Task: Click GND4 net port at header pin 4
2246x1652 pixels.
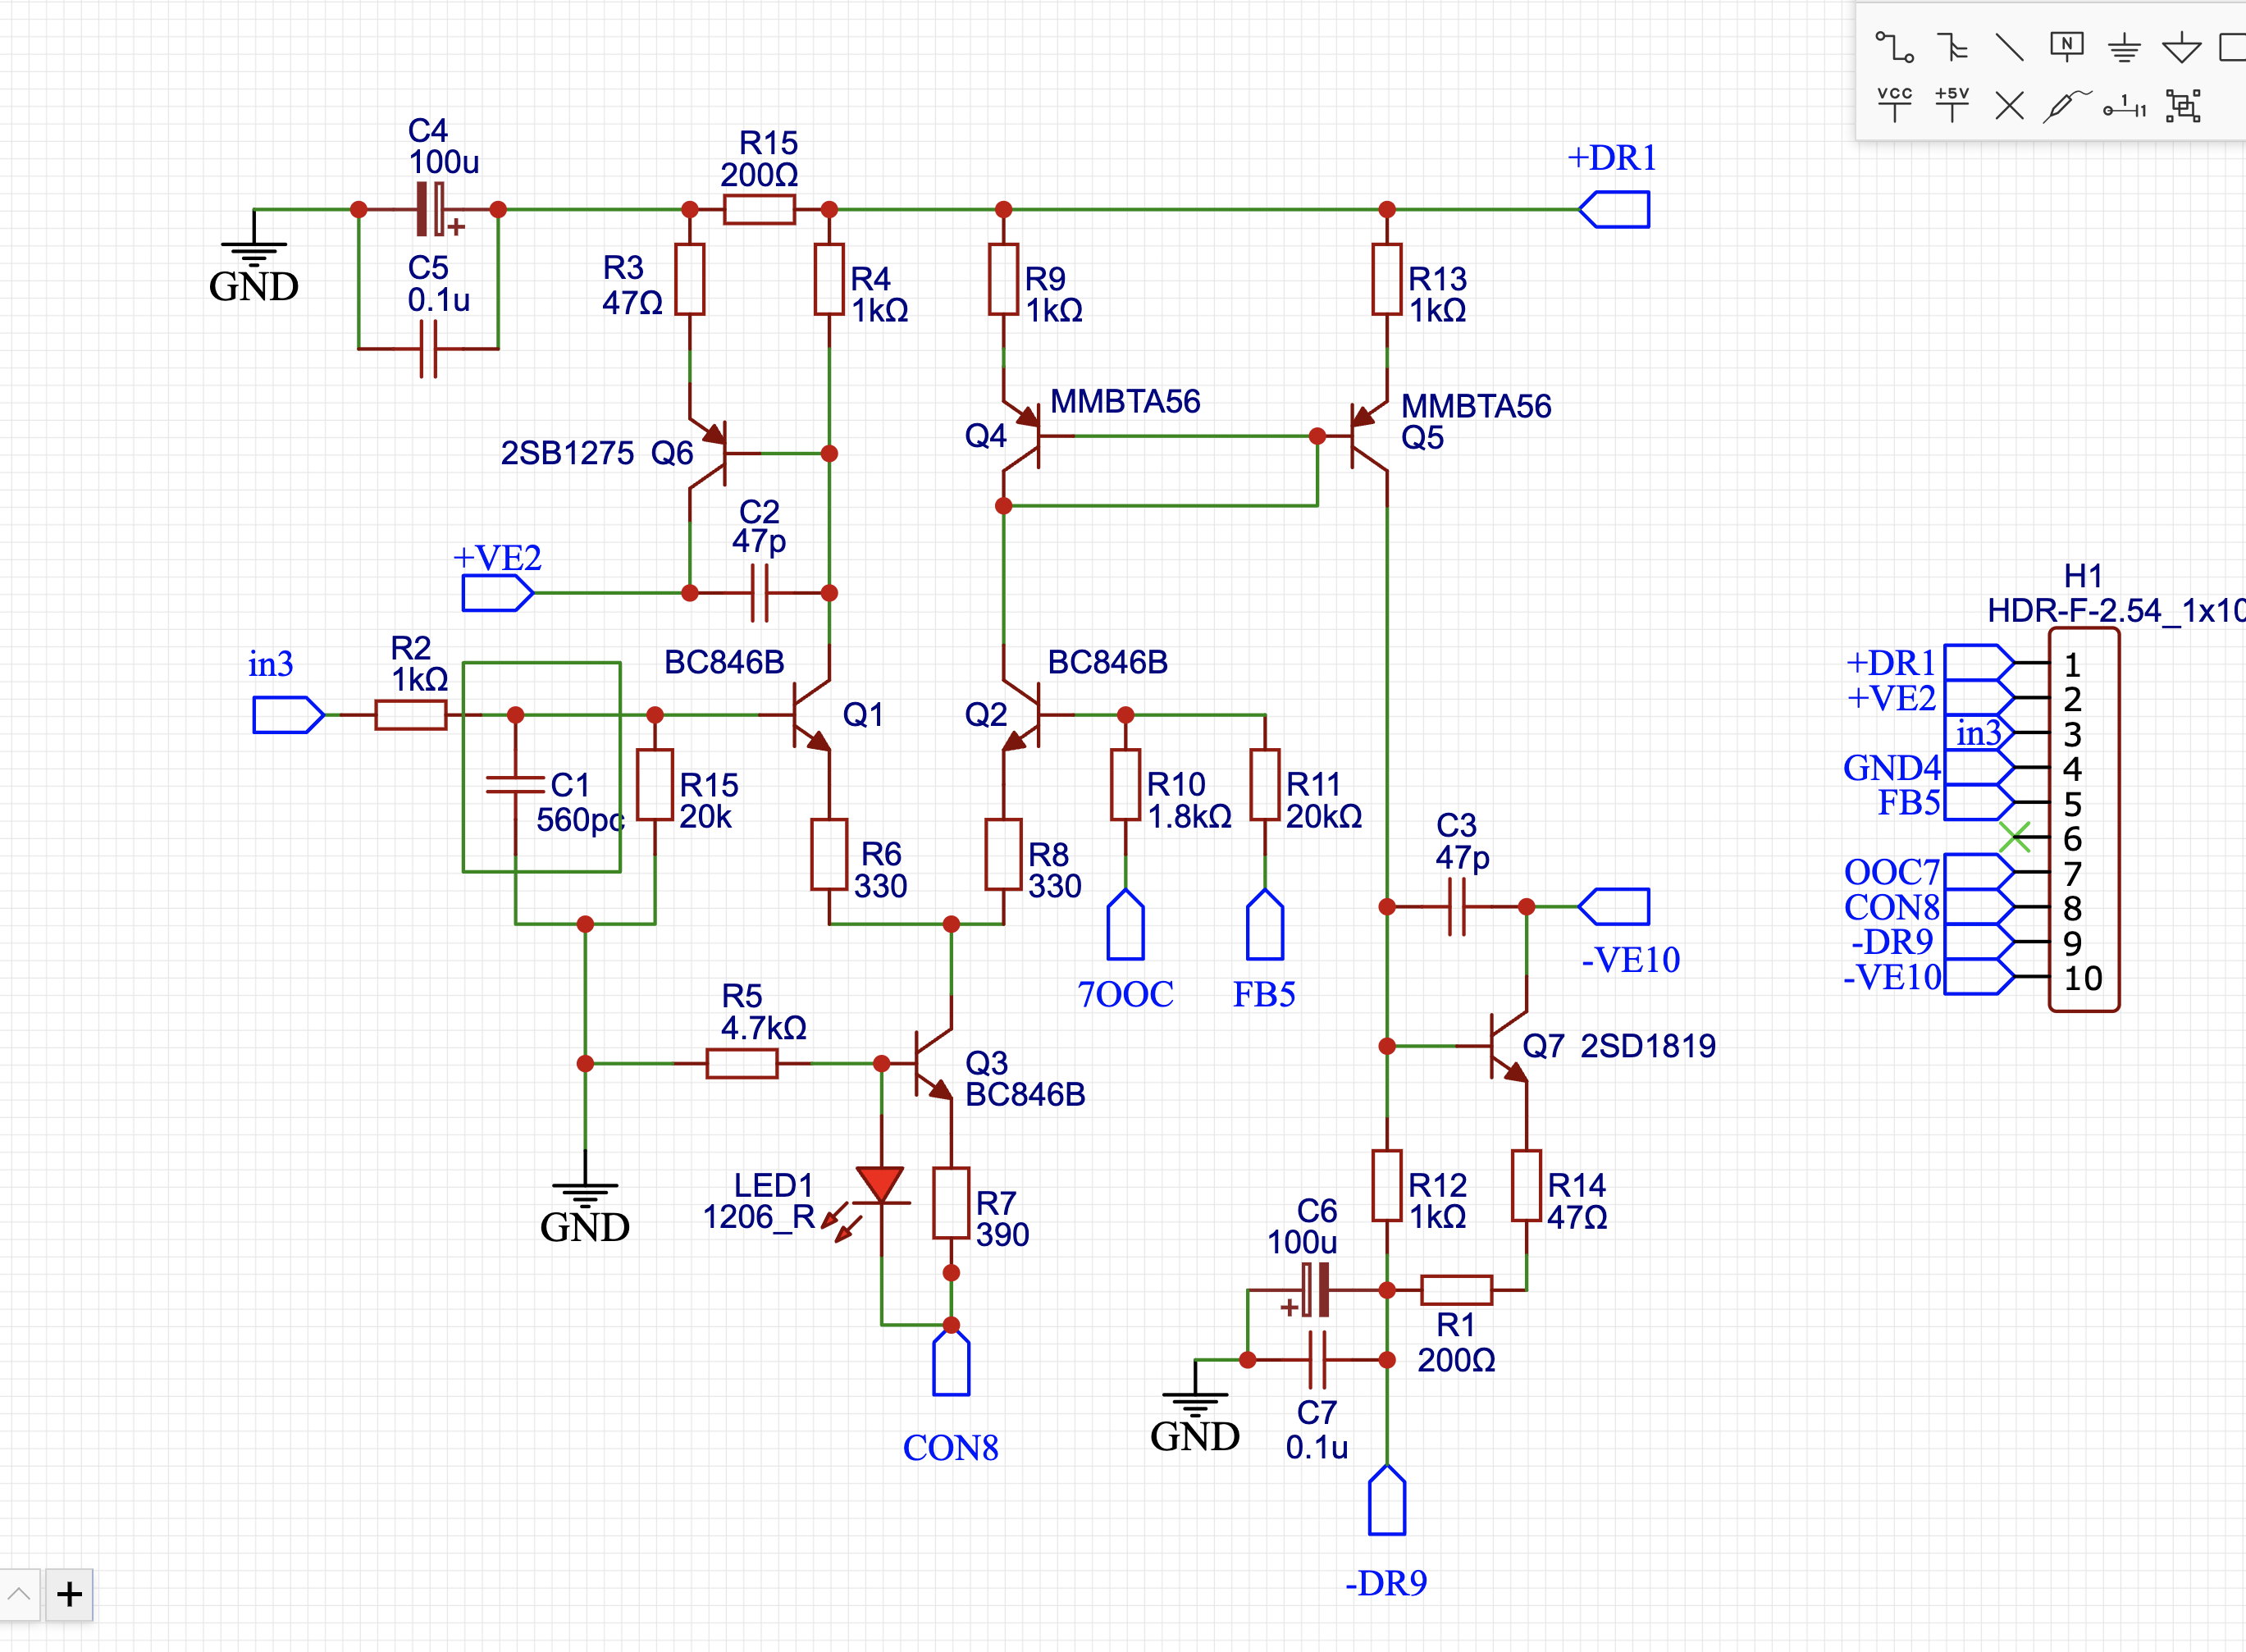Action: pos(1980,767)
